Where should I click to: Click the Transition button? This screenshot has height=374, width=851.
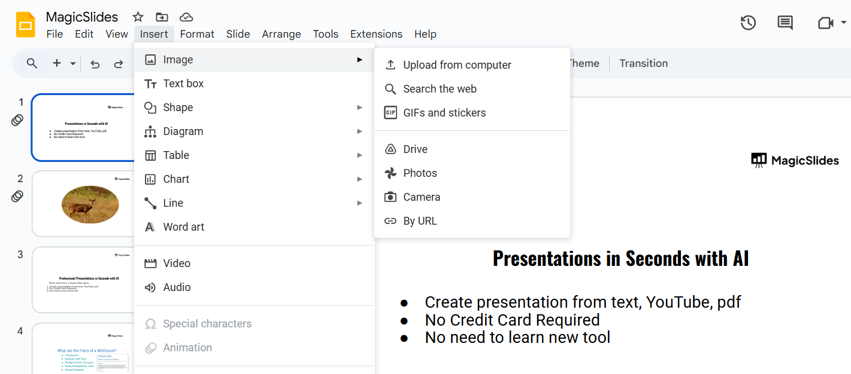tap(643, 63)
